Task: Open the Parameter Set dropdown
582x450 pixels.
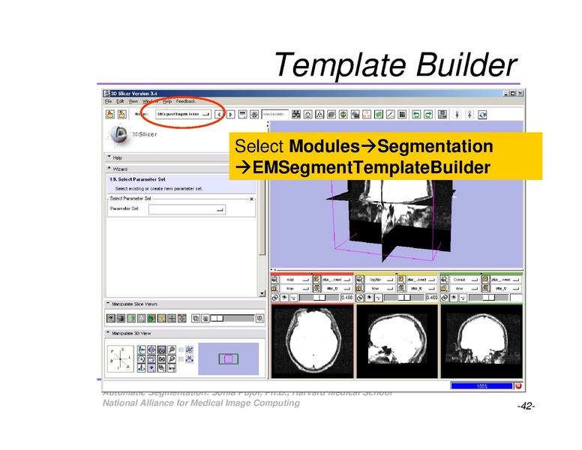Action: [187, 209]
